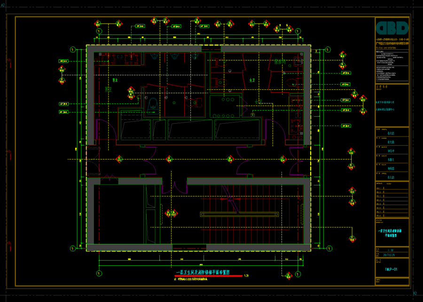The image size is (423, 302).
Task: Click the 1WP-01 sheet number
Action: click(x=391, y=270)
